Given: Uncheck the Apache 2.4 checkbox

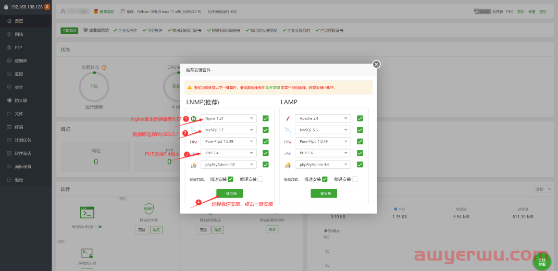Looking at the screenshot, I should click(360, 119).
